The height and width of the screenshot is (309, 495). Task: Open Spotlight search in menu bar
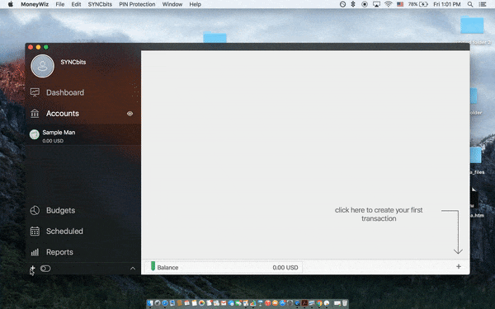click(x=470, y=4)
